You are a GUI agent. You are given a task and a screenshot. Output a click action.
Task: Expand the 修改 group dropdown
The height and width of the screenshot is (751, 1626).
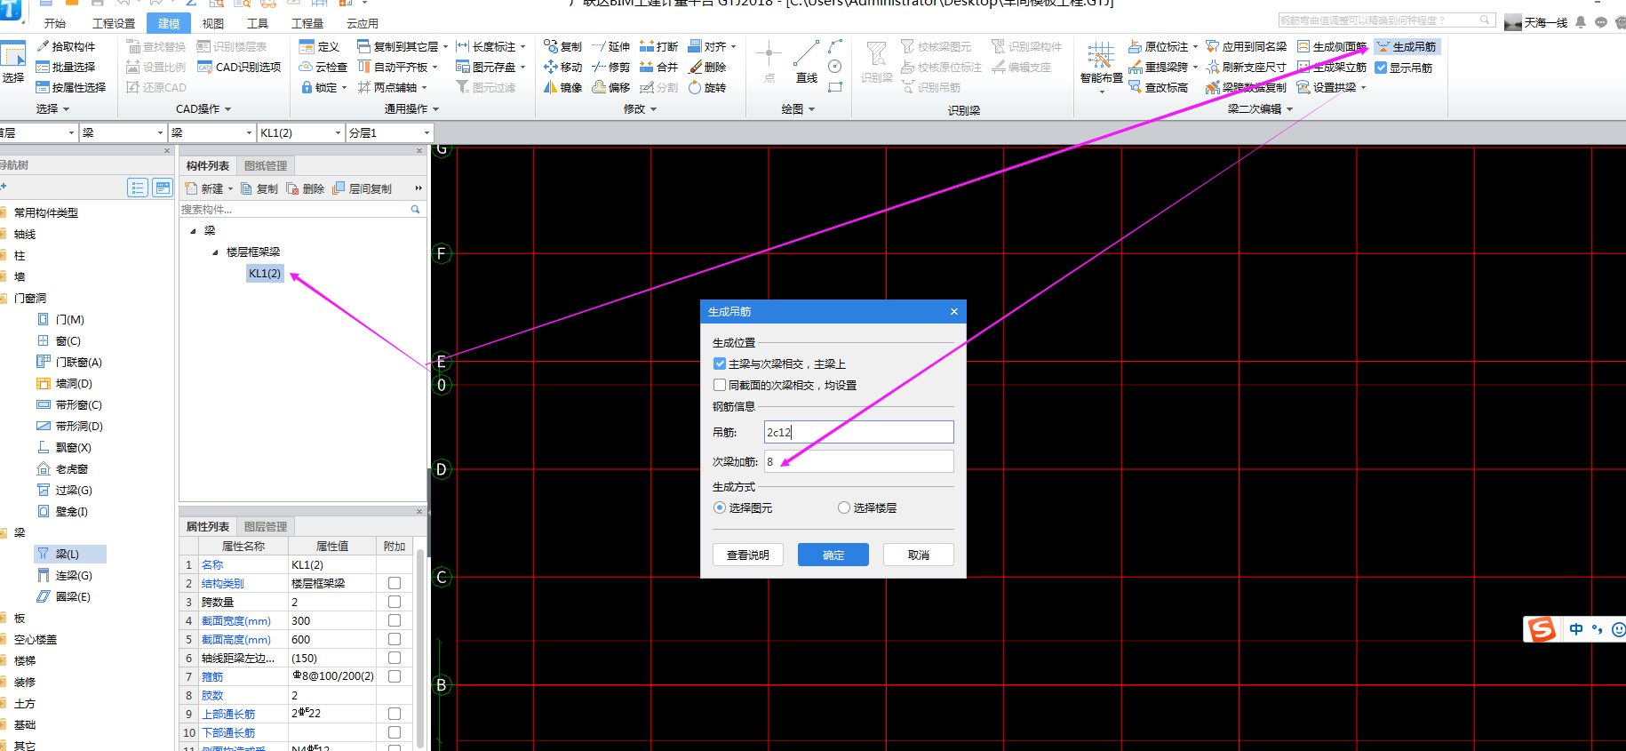[x=653, y=109]
